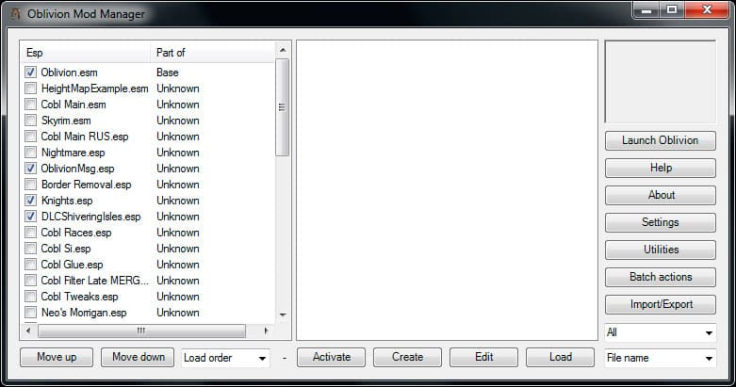Click the esp list scroll up arrow

tap(283, 50)
